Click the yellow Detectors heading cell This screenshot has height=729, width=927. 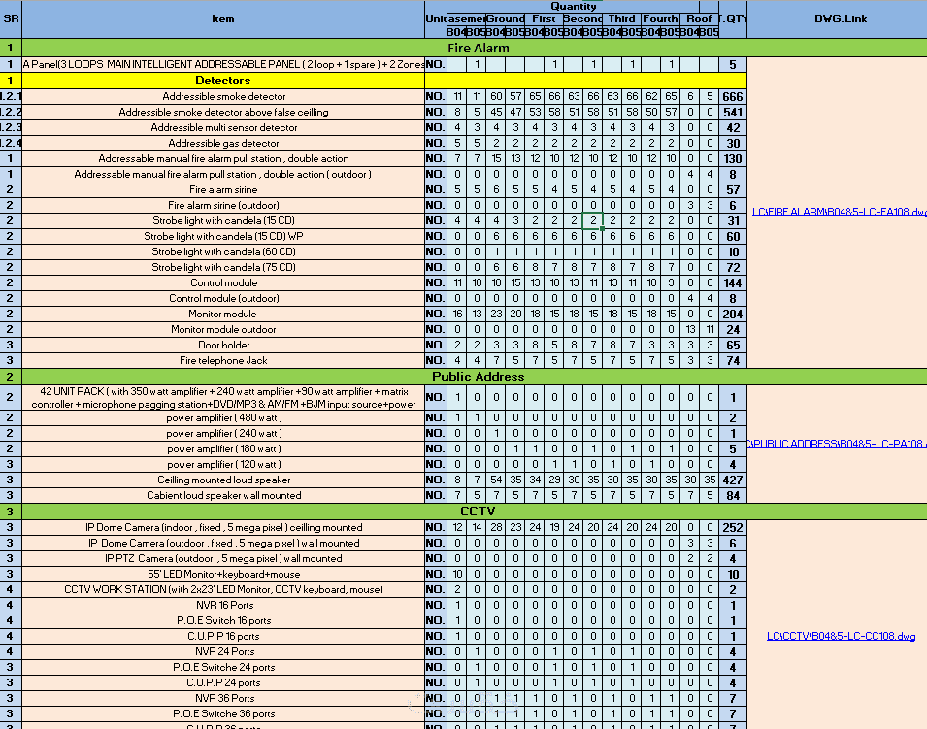tap(223, 81)
